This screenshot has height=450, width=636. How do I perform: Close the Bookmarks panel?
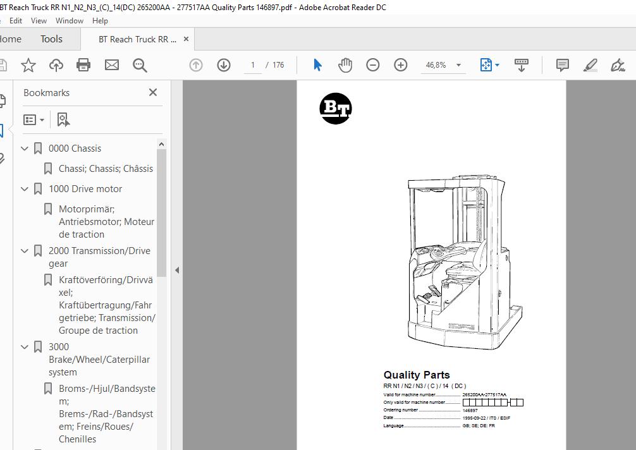click(x=153, y=92)
